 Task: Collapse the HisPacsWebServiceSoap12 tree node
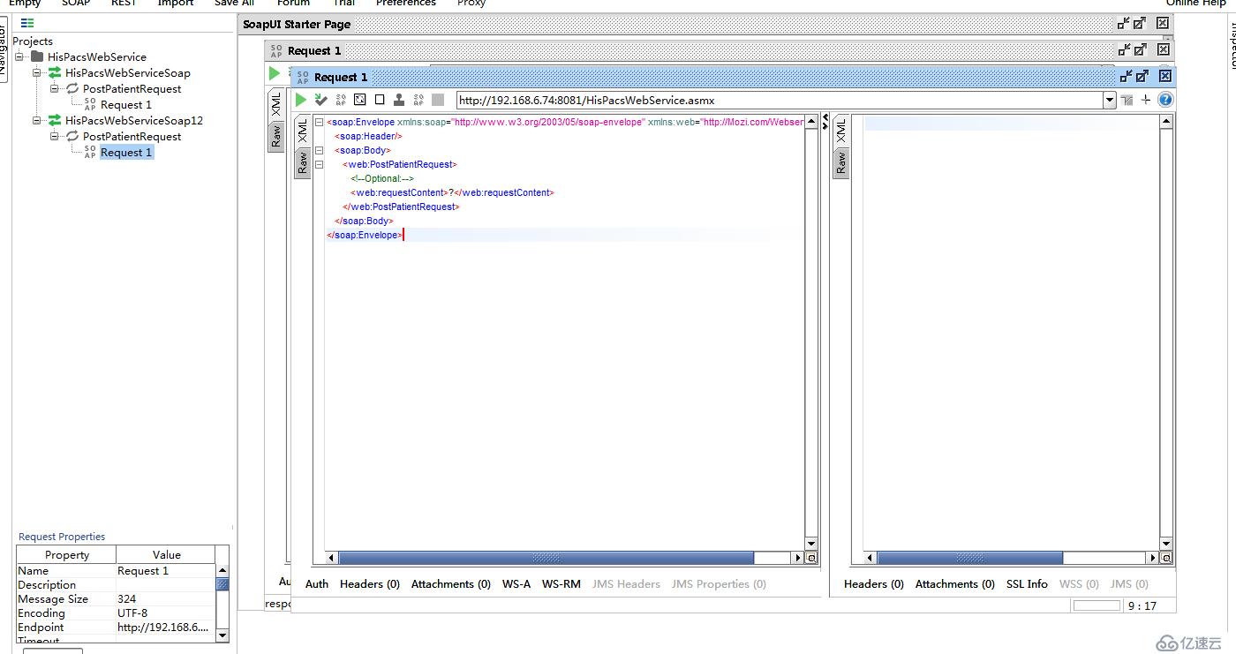pyautogui.click(x=37, y=120)
